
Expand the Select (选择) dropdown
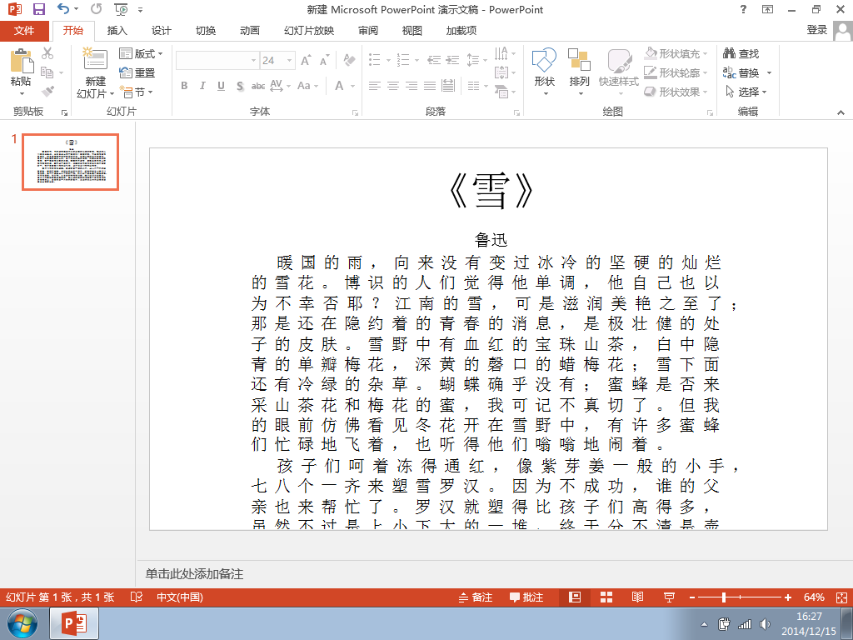(x=746, y=92)
